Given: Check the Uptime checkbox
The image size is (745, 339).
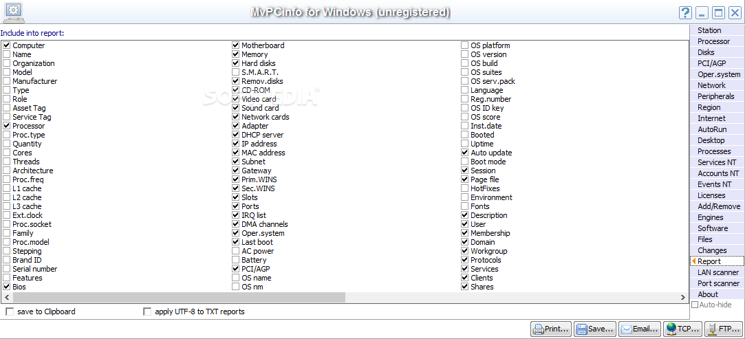Looking at the screenshot, I should (x=464, y=144).
